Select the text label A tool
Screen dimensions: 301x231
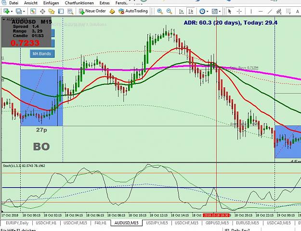tap(297, 12)
